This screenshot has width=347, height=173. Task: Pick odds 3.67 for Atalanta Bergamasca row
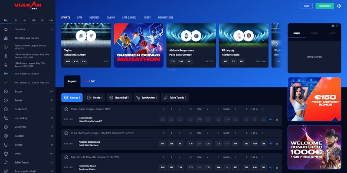(x=163, y=144)
